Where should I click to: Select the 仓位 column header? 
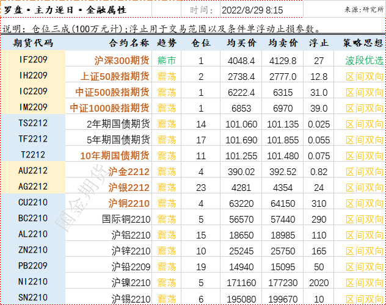click(201, 43)
